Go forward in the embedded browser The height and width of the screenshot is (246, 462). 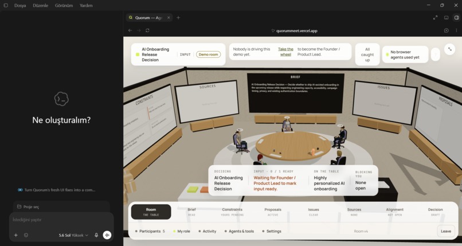pyautogui.click(x=139, y=30)
